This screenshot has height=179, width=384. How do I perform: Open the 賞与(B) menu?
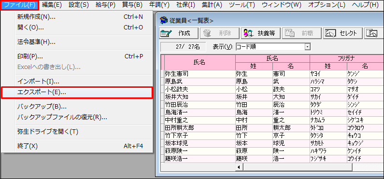pos(132,5)
